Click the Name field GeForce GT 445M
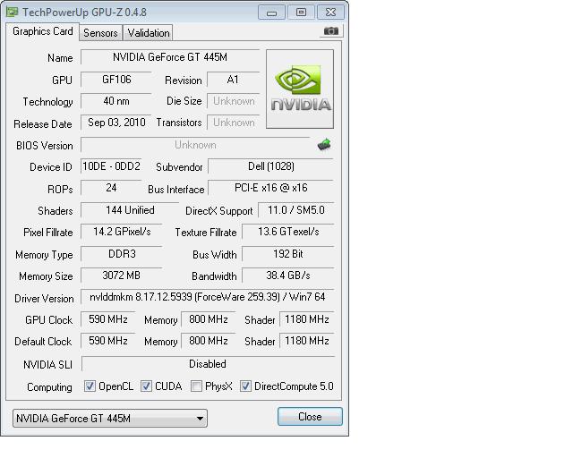This screenshot has height=458, width=573. [170, 57]
